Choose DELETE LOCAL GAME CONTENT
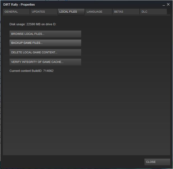 (45, 52)
